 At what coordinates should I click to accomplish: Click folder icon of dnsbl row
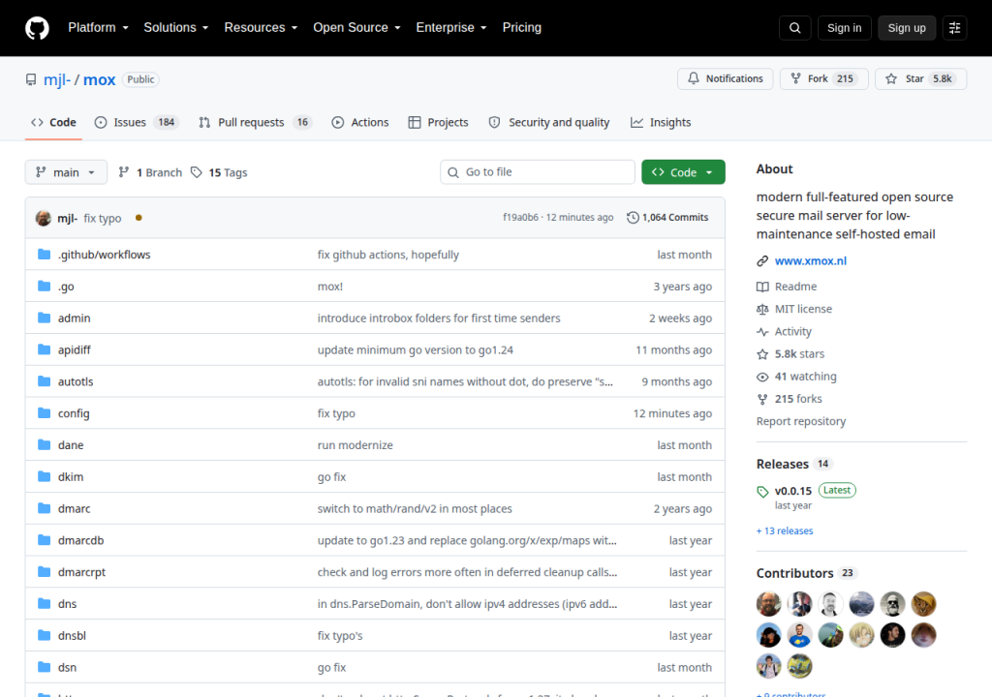pos(44,635)
